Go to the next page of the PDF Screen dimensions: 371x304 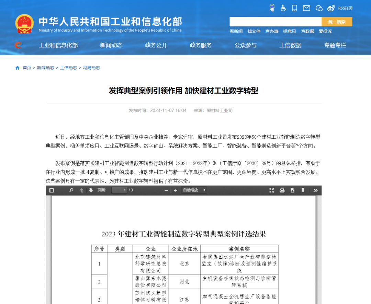click(x=90, y=190)
